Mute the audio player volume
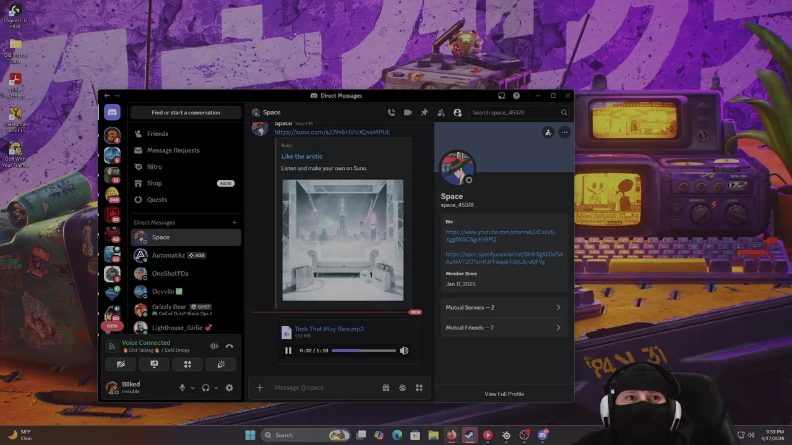The width and height of the screenshot is (792, 445). coord(404,350)
